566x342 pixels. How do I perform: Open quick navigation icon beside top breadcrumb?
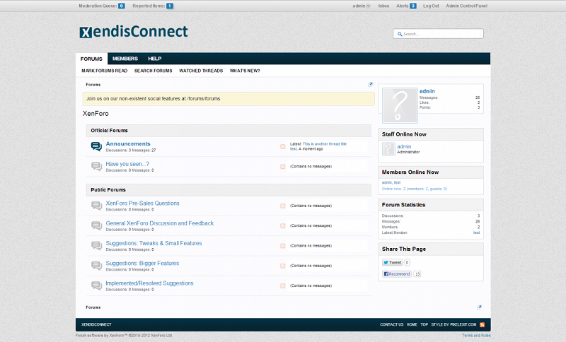[x=371, y=84]
